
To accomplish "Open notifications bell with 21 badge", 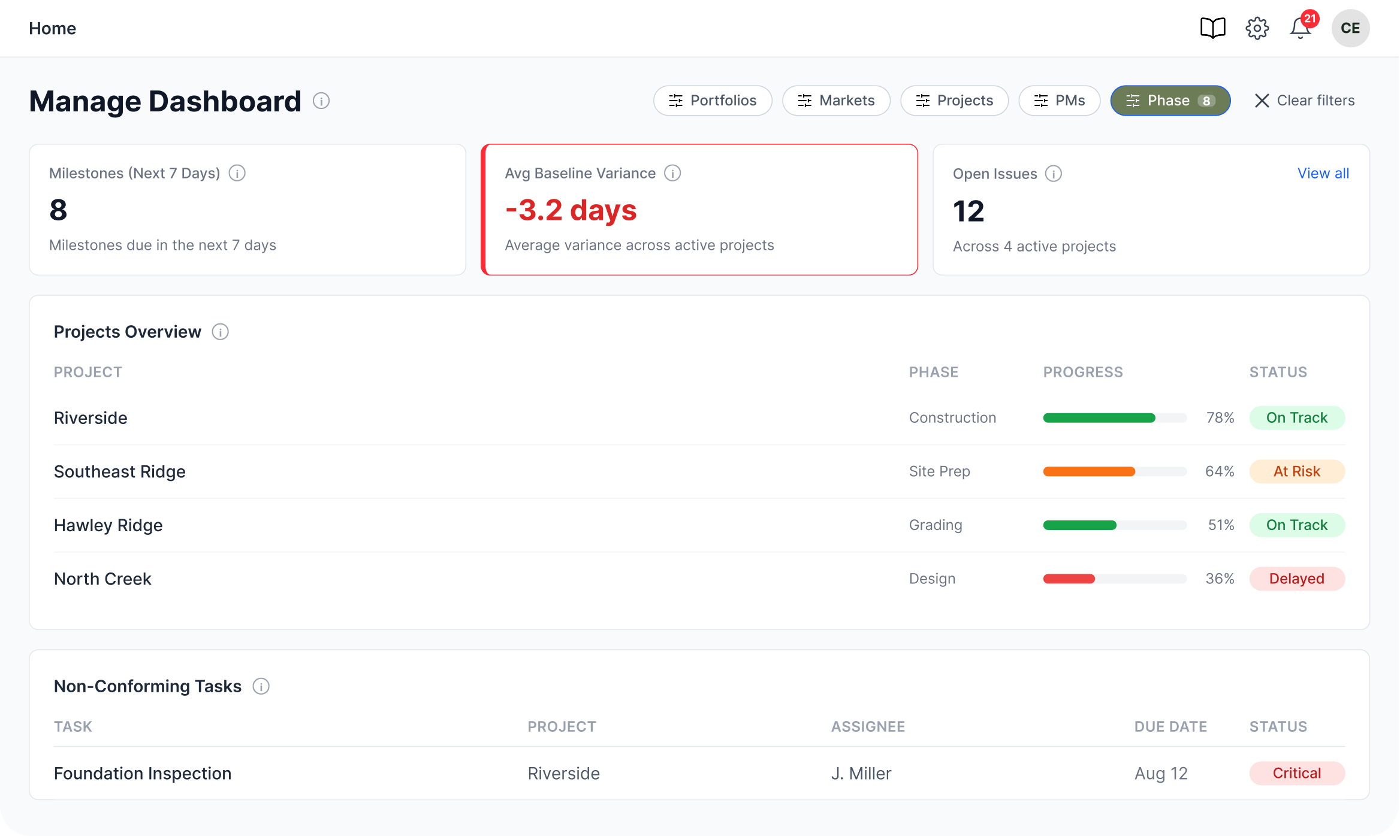I will pyautogui.click(x=1301, y=28).
